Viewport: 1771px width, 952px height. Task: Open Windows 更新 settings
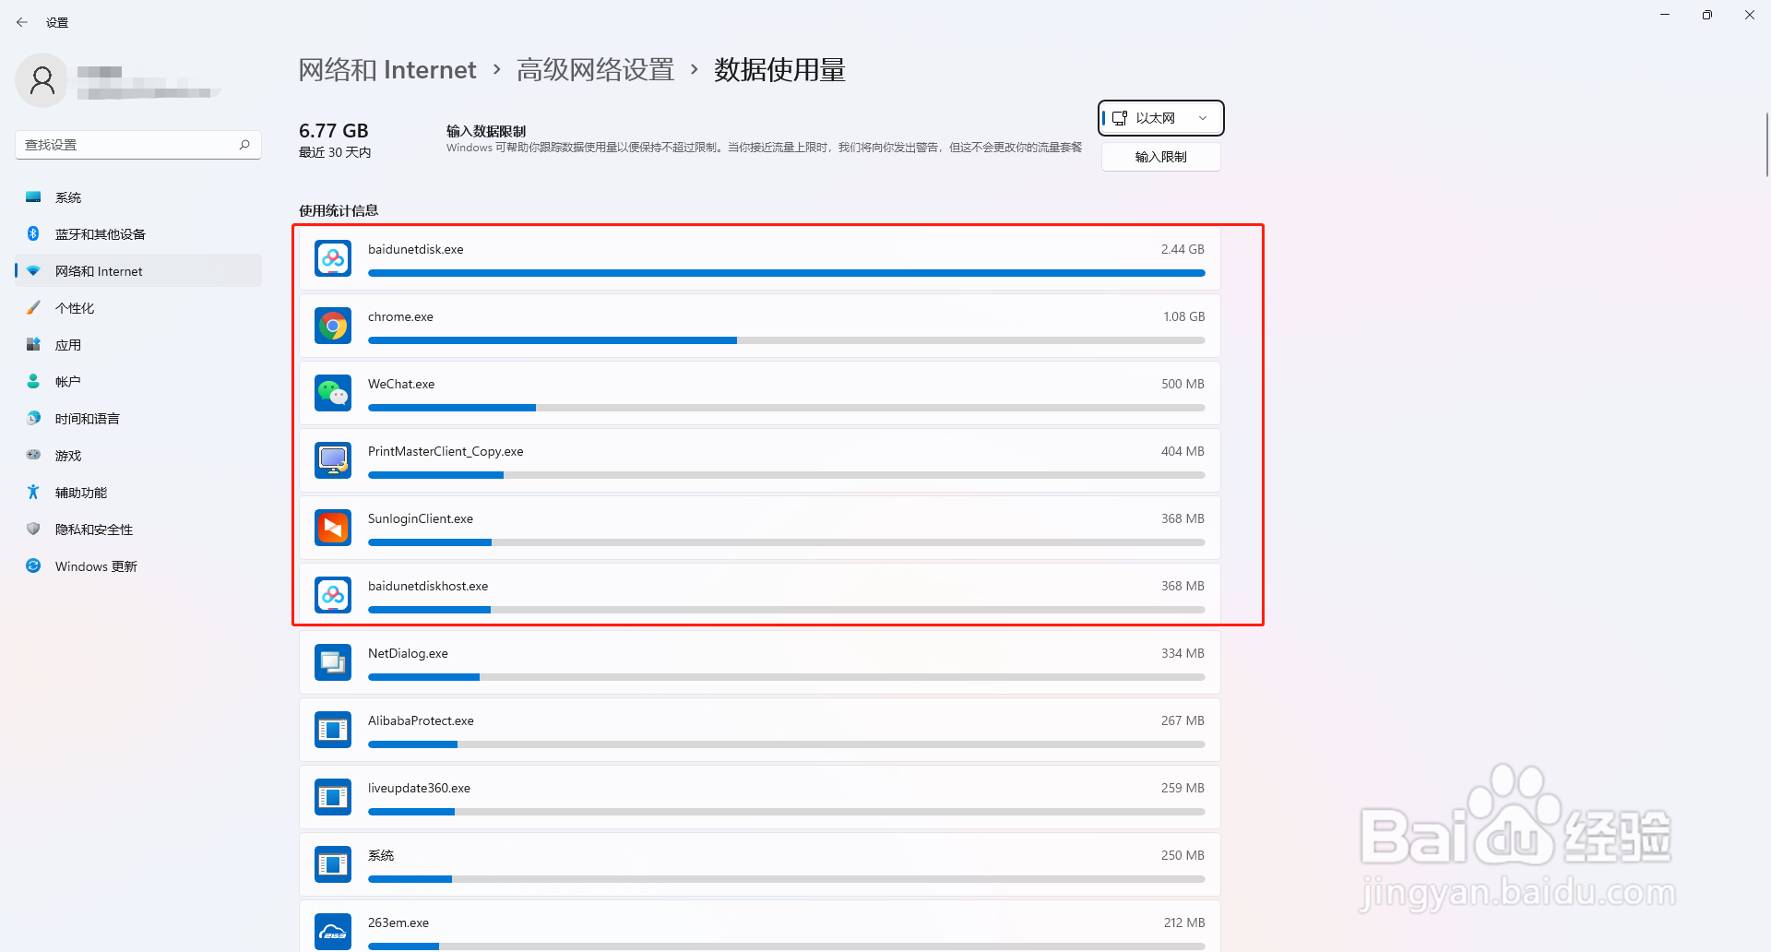click(138, 566)
